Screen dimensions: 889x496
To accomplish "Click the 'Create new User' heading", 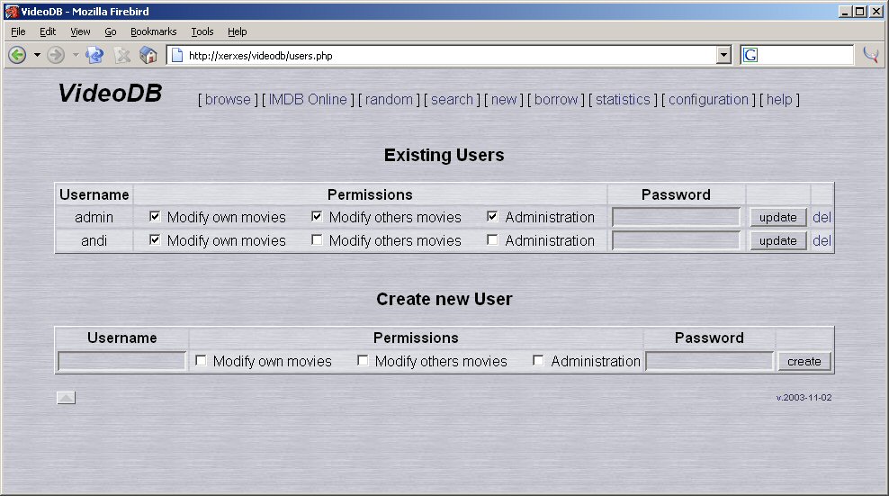I will [x=444, y=299].
